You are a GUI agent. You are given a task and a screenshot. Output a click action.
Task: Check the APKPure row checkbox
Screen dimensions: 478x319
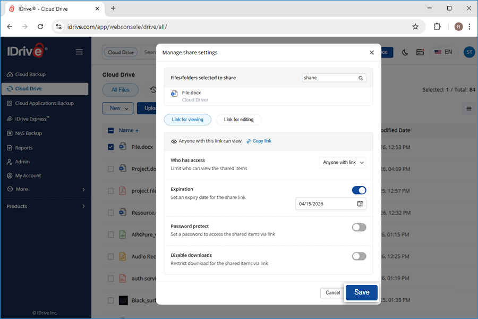110,235
